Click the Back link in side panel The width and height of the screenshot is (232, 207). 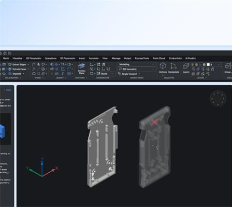[8, 90]
